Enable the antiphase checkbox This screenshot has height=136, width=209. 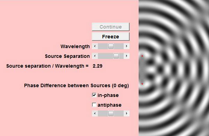(94, 105)
